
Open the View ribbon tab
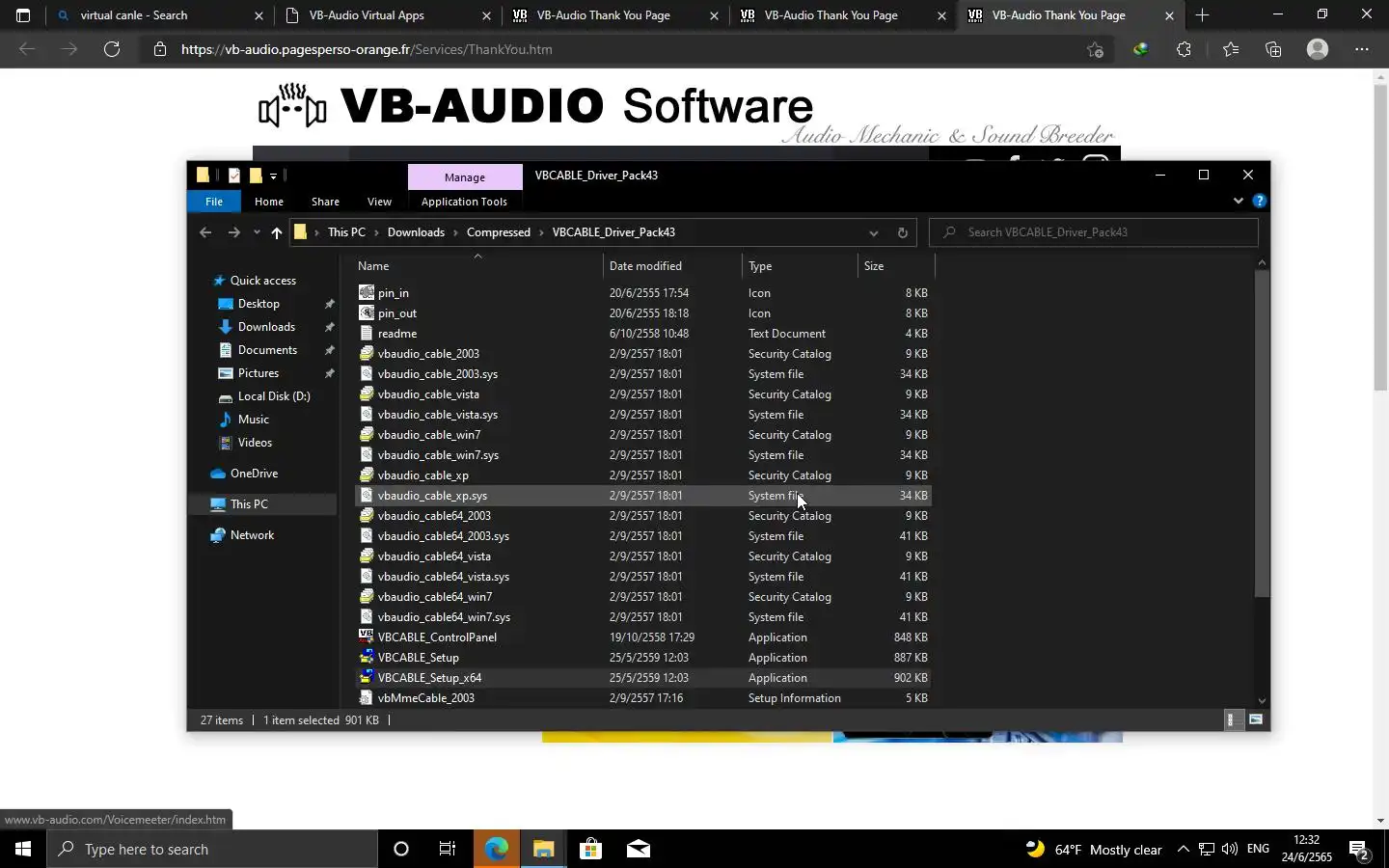(379, 202)
